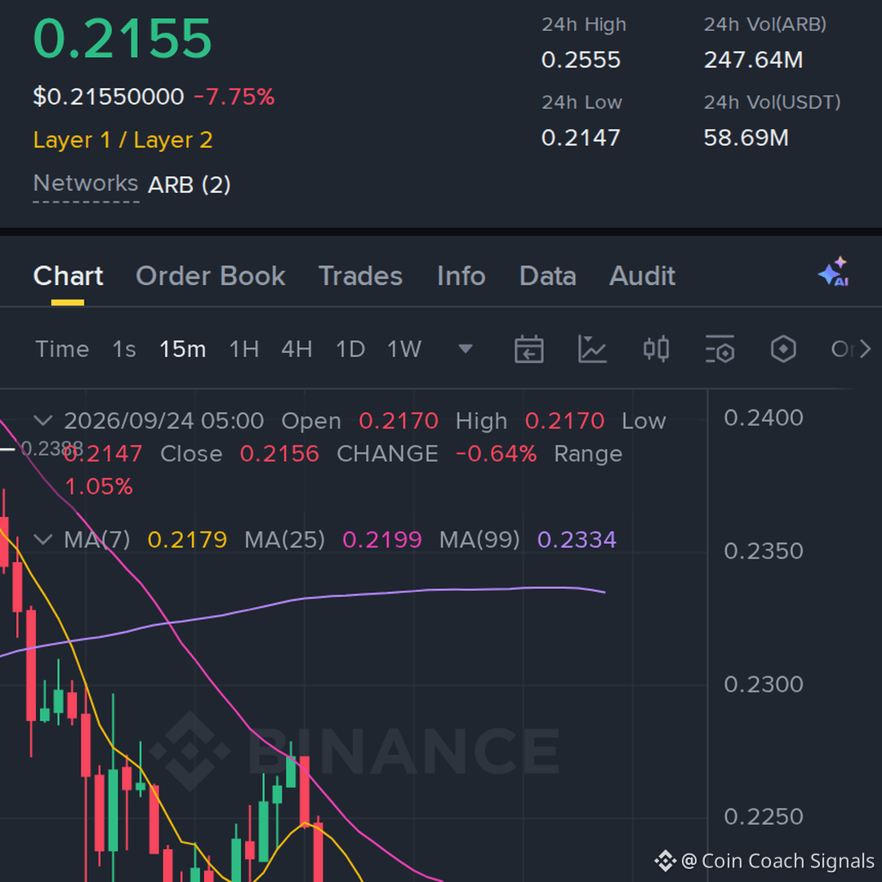
Task: Open the chart settings list icon
Action: click(719, 350)
